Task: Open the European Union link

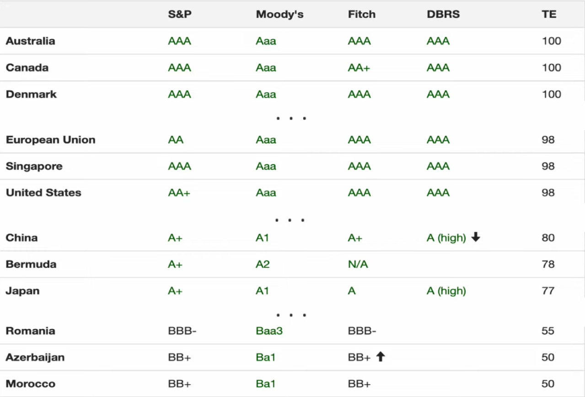Action: click(50, 140)
